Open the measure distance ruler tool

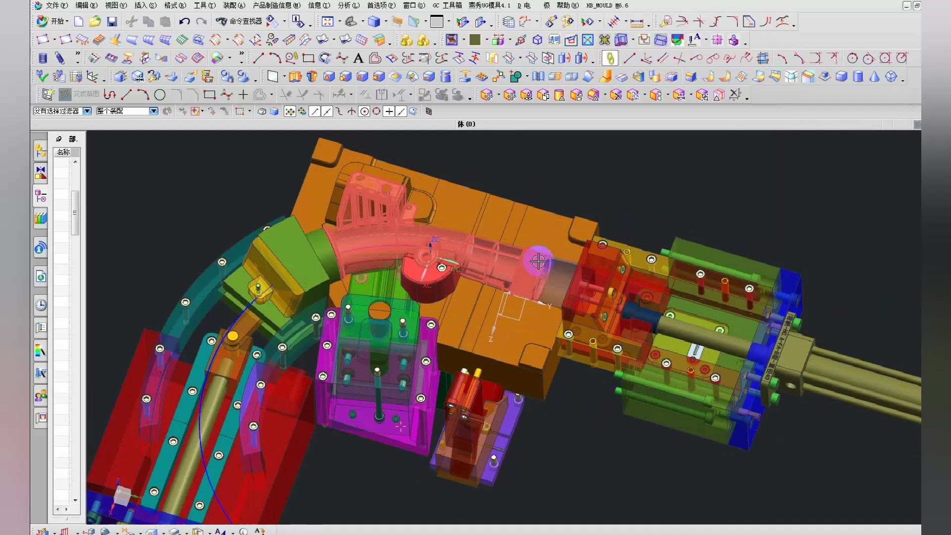point(636,22)
